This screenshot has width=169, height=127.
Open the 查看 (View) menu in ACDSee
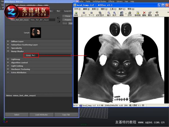[x=95, y=9]
